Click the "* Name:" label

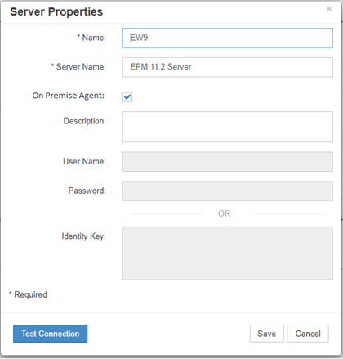(x=91, y=38)
